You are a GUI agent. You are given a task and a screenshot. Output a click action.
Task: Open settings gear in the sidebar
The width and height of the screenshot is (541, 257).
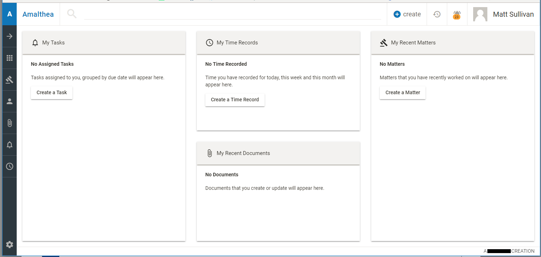(10, 244)
